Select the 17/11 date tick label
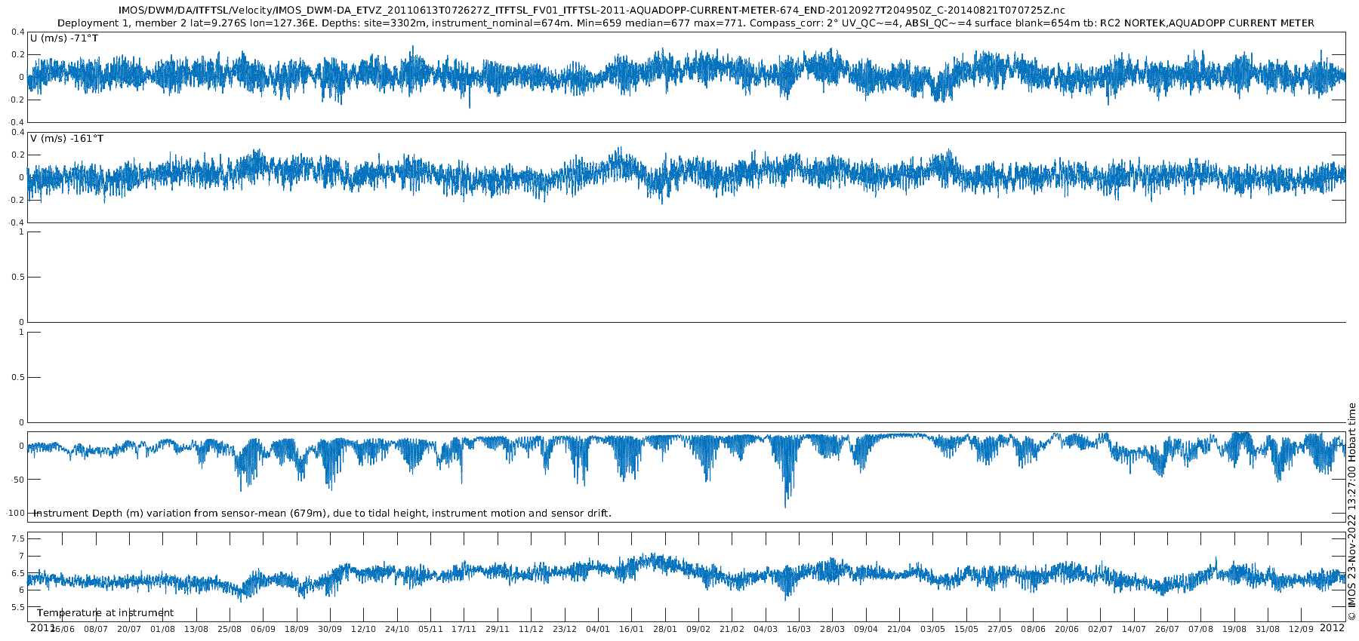This screenshot has height=641, width=1359. pyautogui.click(x=464, y=630)
